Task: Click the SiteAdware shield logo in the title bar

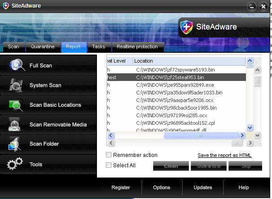Action: pos(6,6)
